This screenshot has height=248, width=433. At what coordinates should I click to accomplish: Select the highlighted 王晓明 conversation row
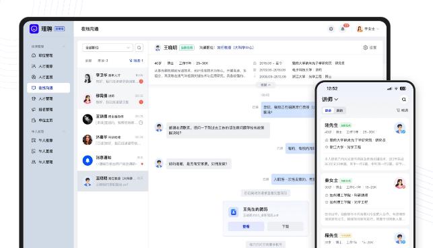(x=112, y=181)
